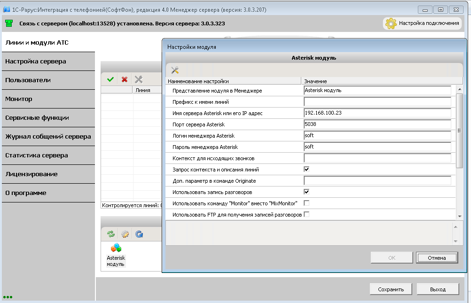This screenshot has width=471, height=303.
Task: Click Контекст для исходящих звонков field
Action: click(x=377, y=158)
